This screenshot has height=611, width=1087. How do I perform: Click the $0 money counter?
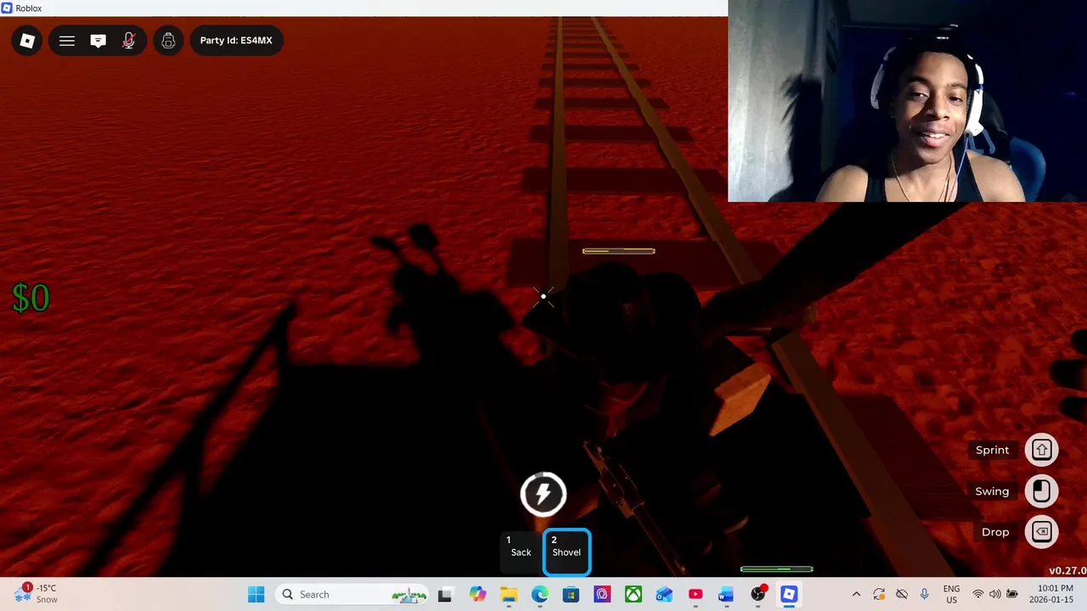click(31, 298)
